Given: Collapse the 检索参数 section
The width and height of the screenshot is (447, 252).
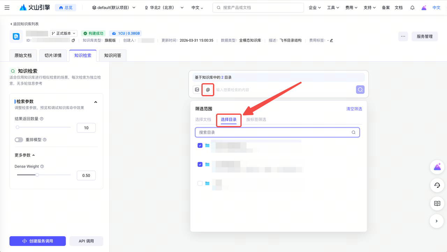Looking at the screenshot, I should pyautogui.click(x=96, y=102).
